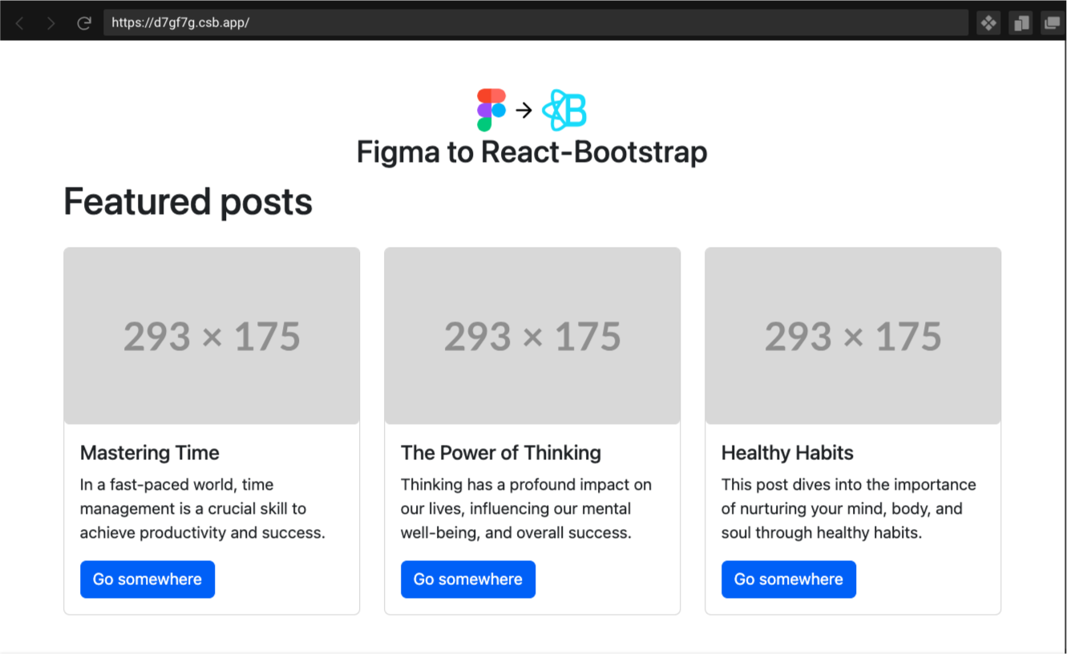Click the CodeSandbox diamond icon in toolbar
The height and width of the screenshot is (654, 1067).
click(x=988, y=23)
